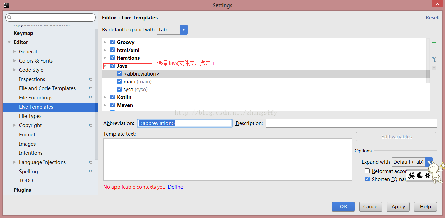Image resolution: width=445 pixels, height=218 pixels.
Task: Click the OK button
Action: (x=343, y=207)
